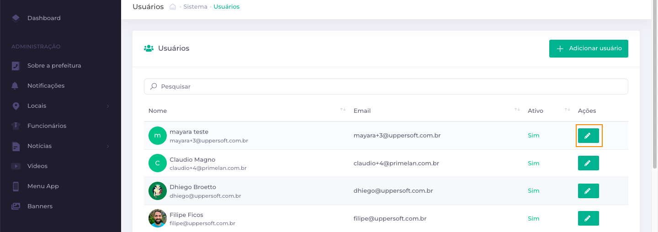Click Sim status in Dhiego Broetto row
Image resolution: width=658 pixels, height=232 pixels.
tap(534, 191)
